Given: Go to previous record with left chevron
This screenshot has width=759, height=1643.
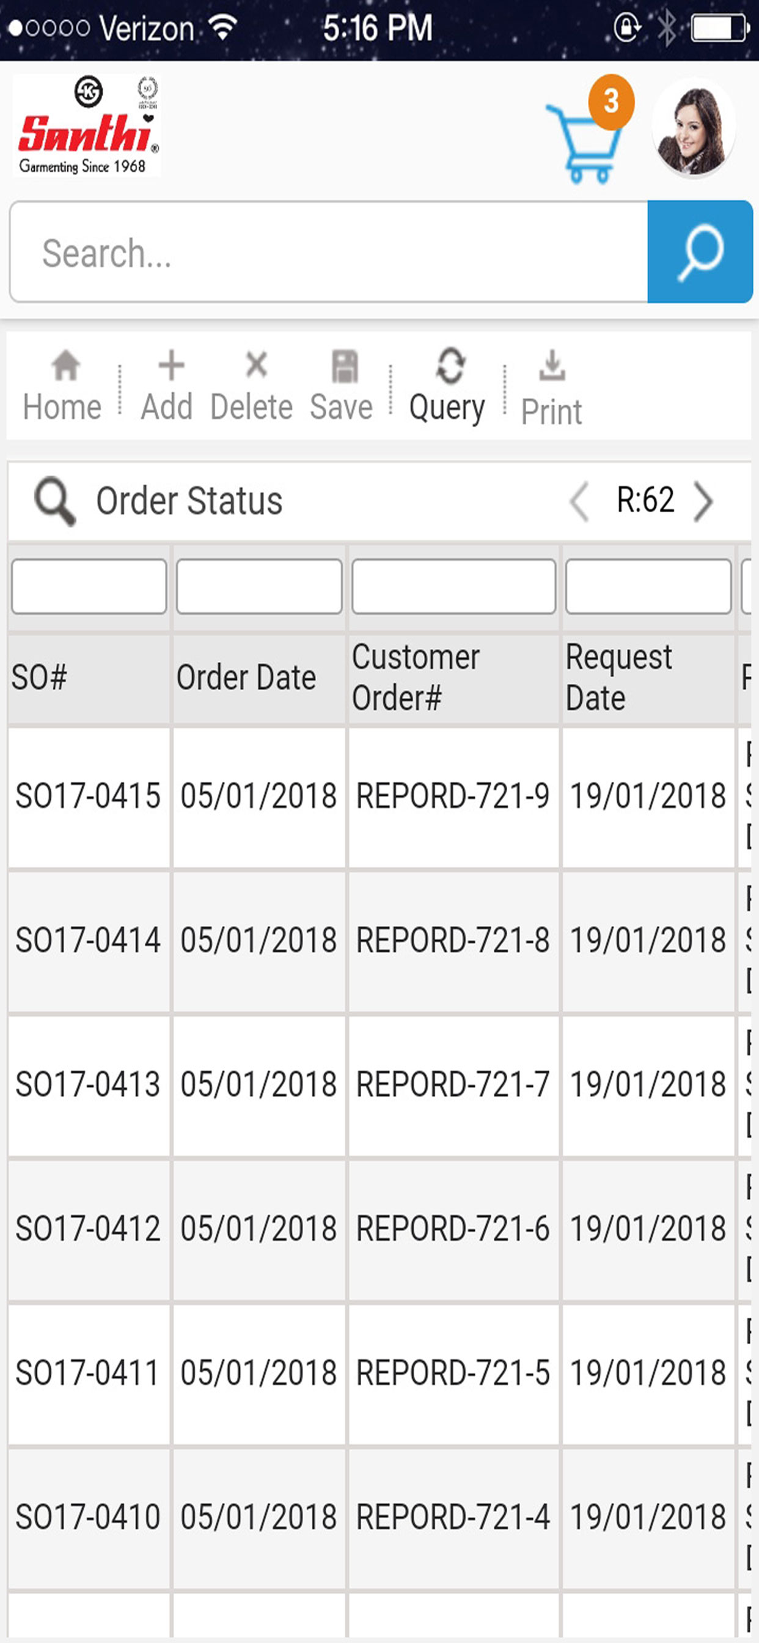Looking at the screenshot, I should [x=579, y=502].
